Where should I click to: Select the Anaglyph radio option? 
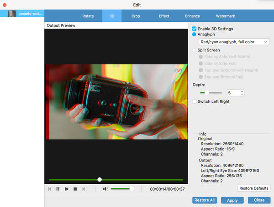click(195, 34)
